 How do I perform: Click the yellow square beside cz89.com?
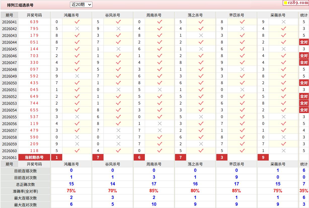[285, 3]
